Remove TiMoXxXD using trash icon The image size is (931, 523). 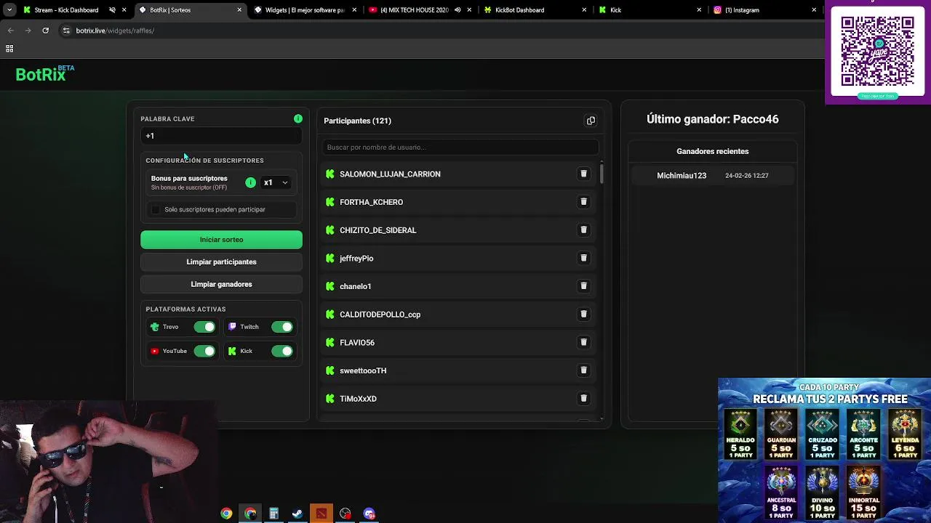click(583, 398)
